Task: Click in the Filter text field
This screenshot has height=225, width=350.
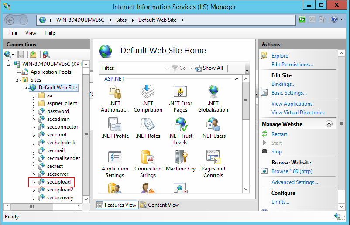Action: tap(140, 68)
